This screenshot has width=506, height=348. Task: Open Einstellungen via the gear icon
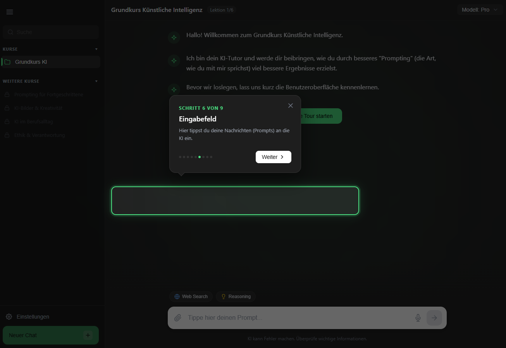[x=9, y=316]
